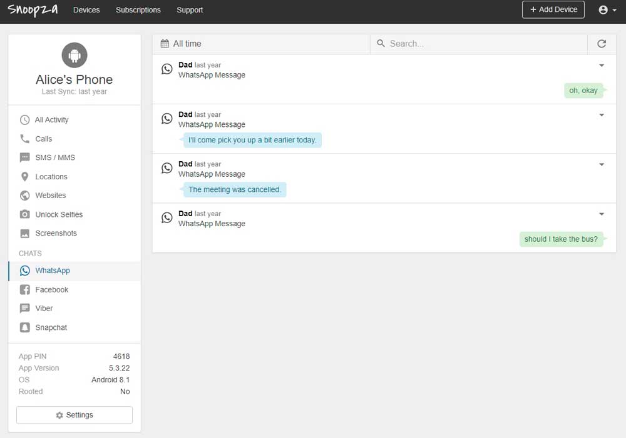The width and height of the screenshot is (626, 438).
Task: Click the Websites globe icon
Action: click(x=25, y=196)
